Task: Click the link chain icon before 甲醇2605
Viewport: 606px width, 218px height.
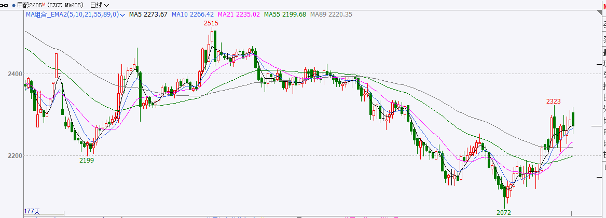Action: pyautogui.click(x=5, y=5)
